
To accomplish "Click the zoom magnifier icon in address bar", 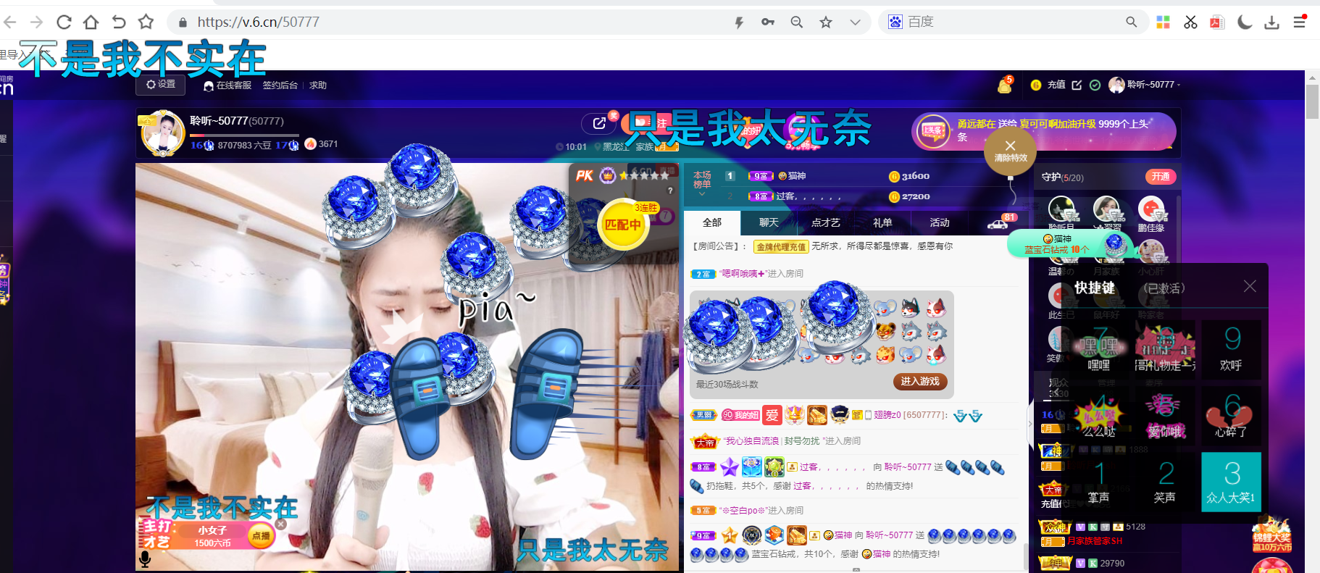I will point(797,22).
